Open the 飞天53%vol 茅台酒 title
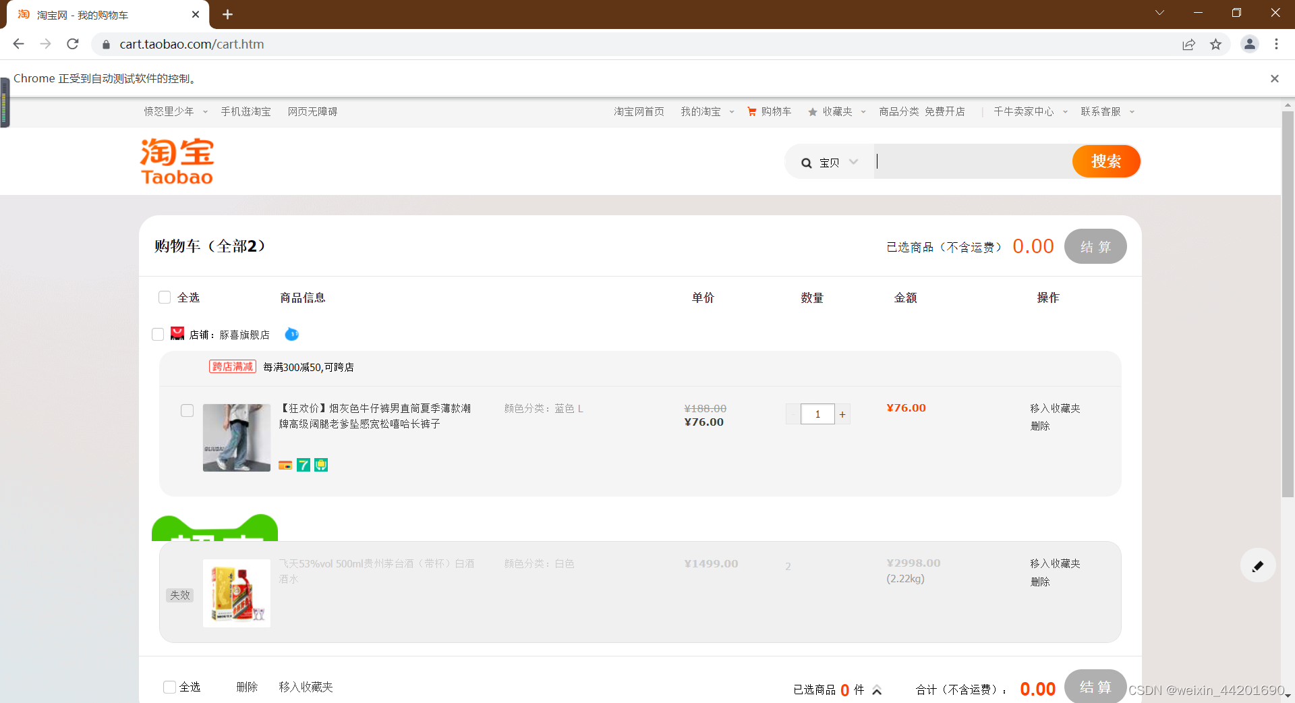1295x703 pixels. pos(376,571)
